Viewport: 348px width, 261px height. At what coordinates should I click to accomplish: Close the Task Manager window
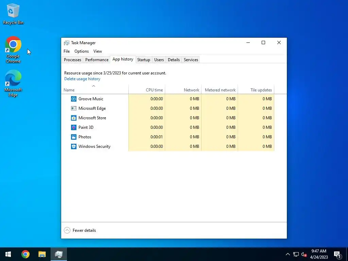pos(279,42)
